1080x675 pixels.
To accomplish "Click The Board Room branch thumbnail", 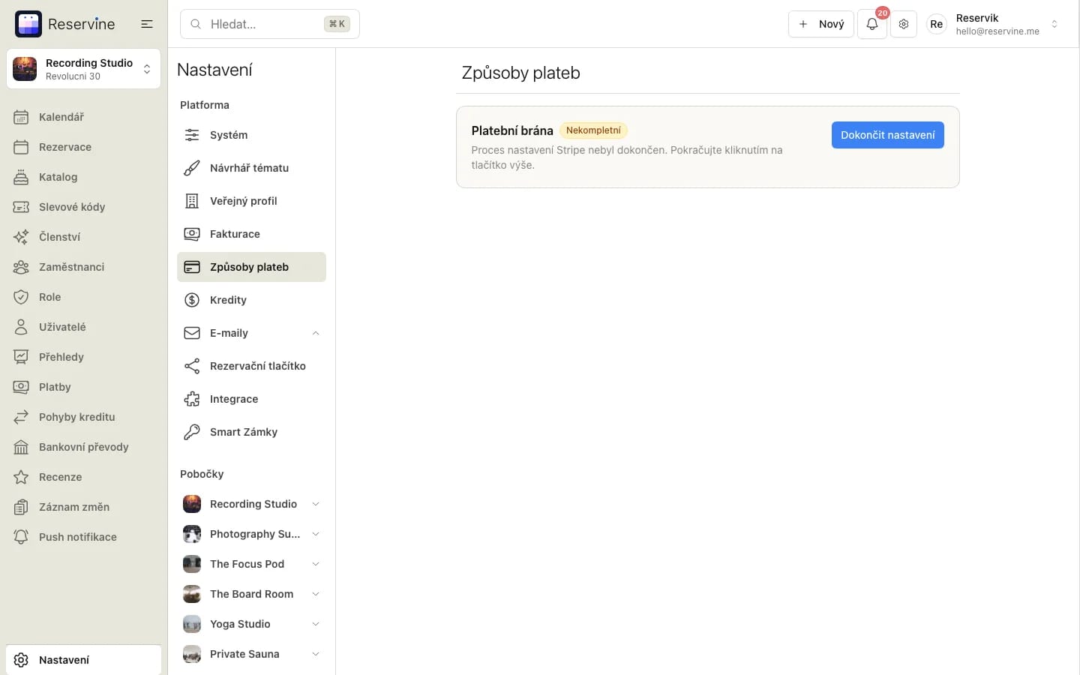I will (192, 594).
